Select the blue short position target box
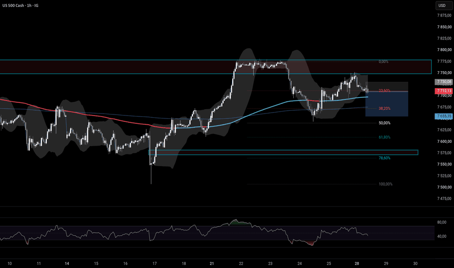 point(387,104)
